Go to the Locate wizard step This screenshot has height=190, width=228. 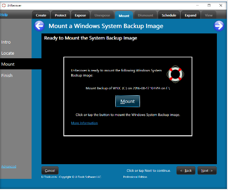coord(8,53)
